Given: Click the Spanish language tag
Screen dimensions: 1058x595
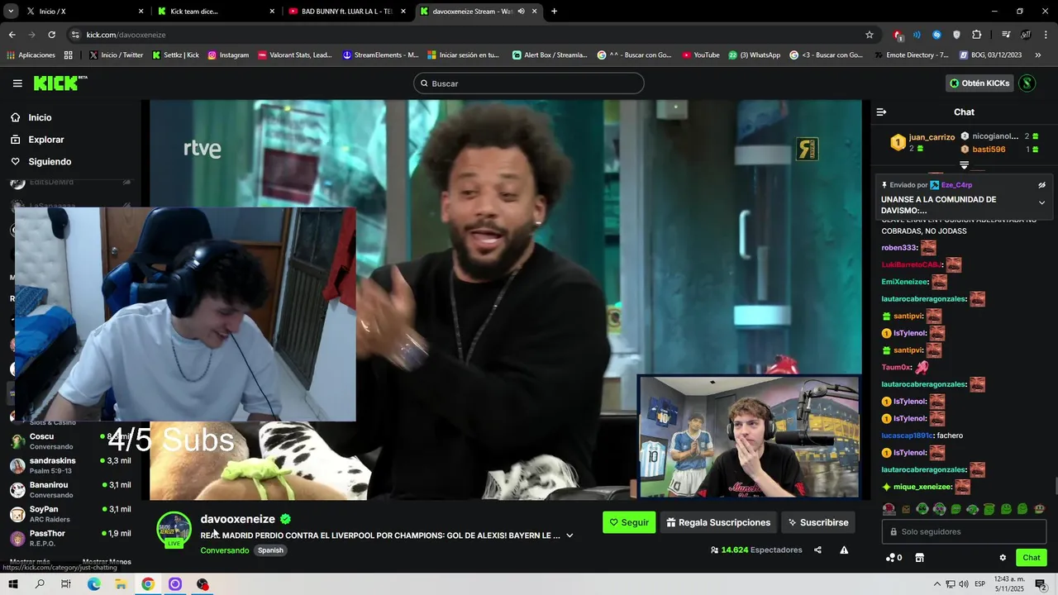Looking at the screenshot, I should (270, 550).
